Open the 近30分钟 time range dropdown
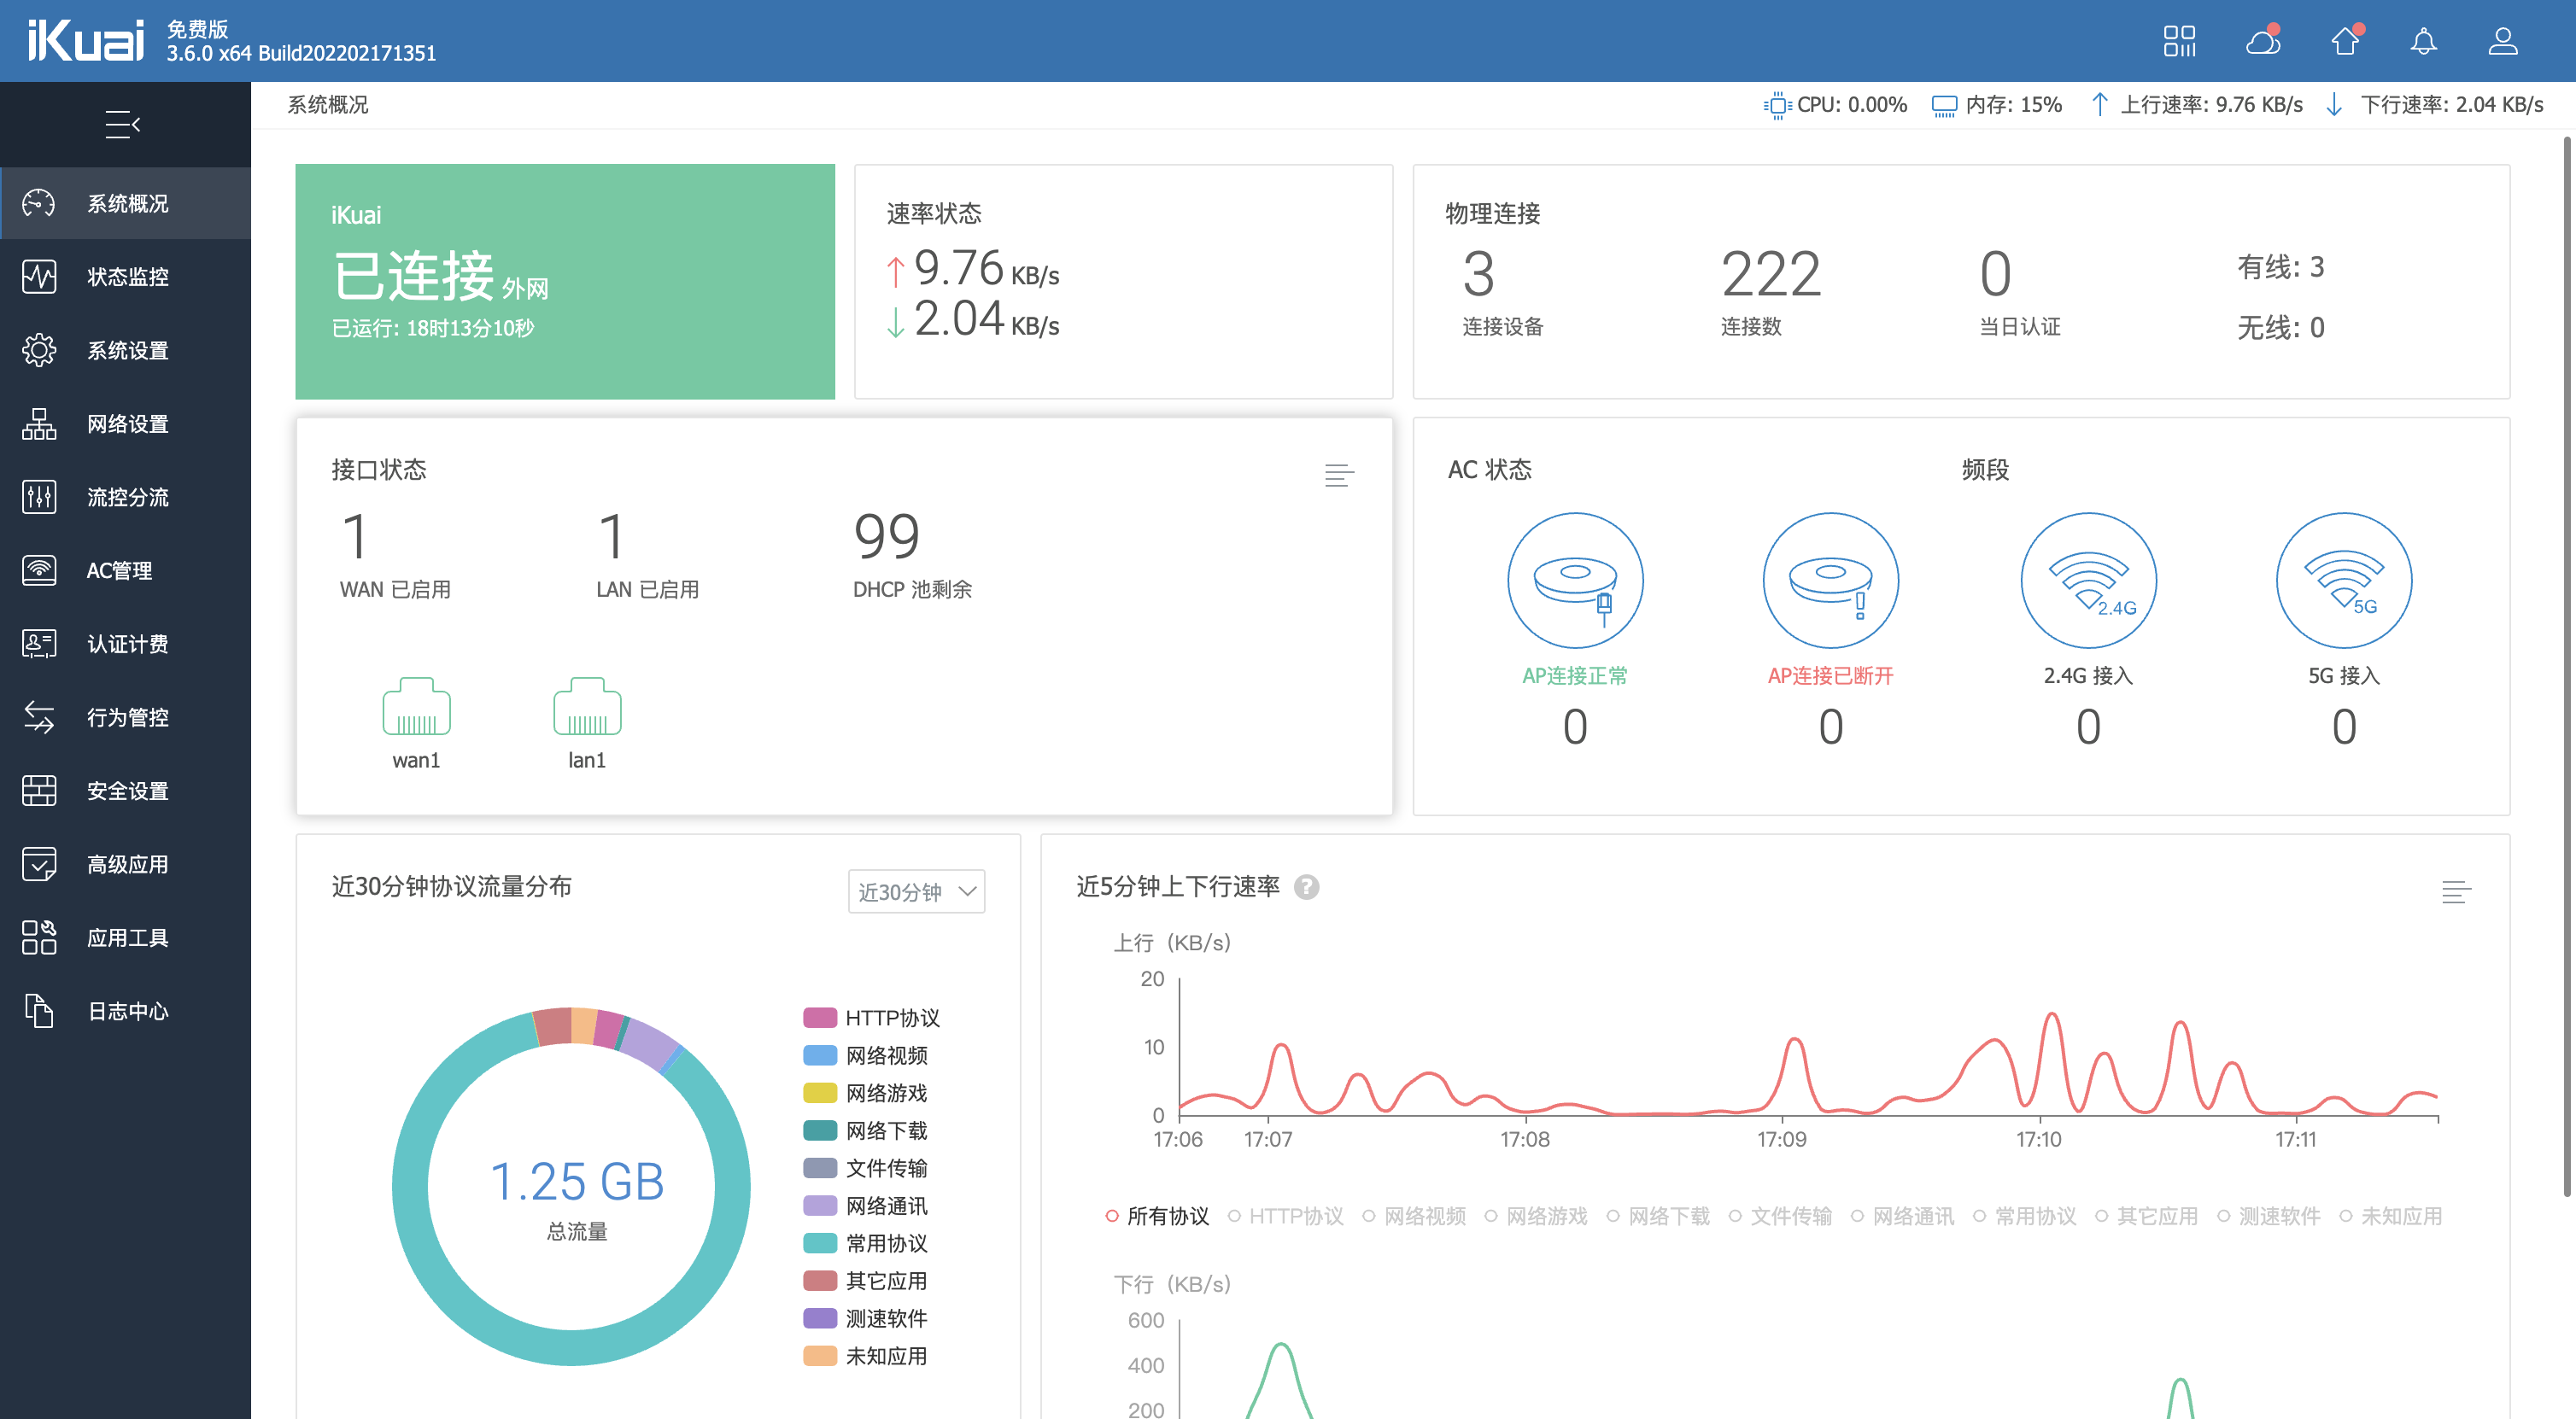The image size is (2576, 1419). coord(916,891)
